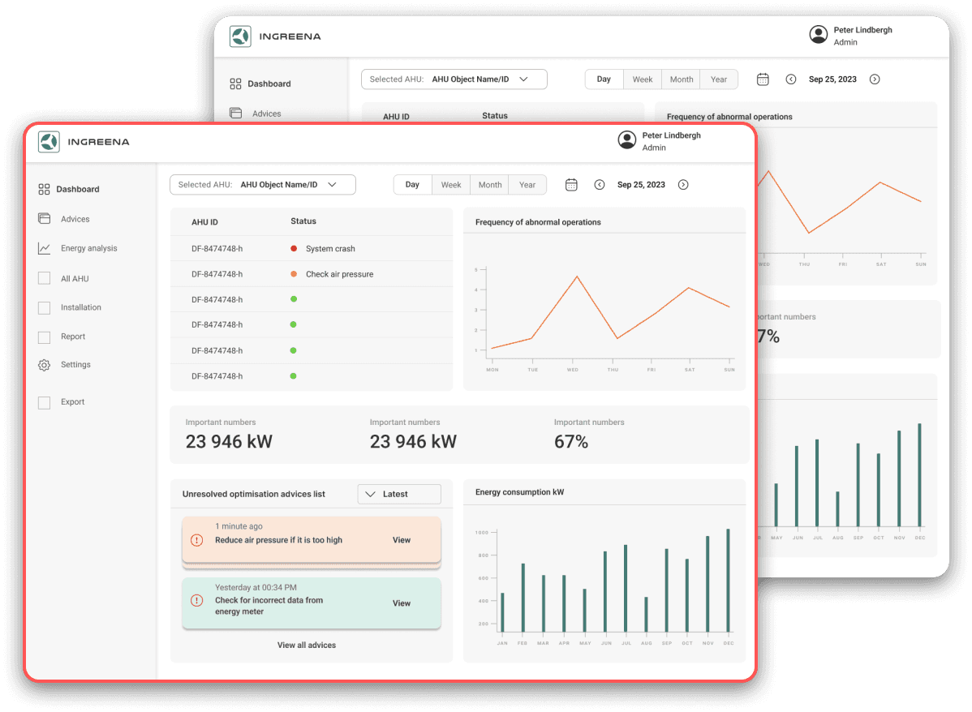Viewport: 972px width, 712px height.
Task: Expand Selected AHU dropdown in background window
Action: tap(454, 79)
